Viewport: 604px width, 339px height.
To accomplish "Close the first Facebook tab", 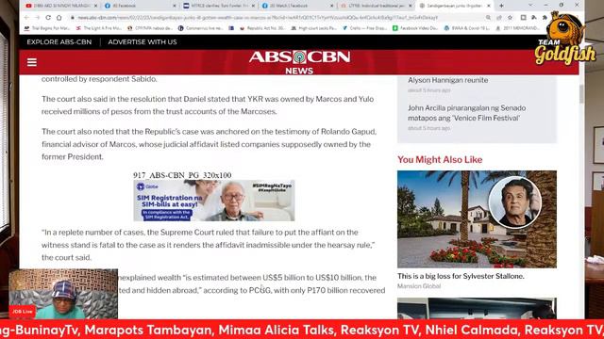I will [x=174, y=6].
